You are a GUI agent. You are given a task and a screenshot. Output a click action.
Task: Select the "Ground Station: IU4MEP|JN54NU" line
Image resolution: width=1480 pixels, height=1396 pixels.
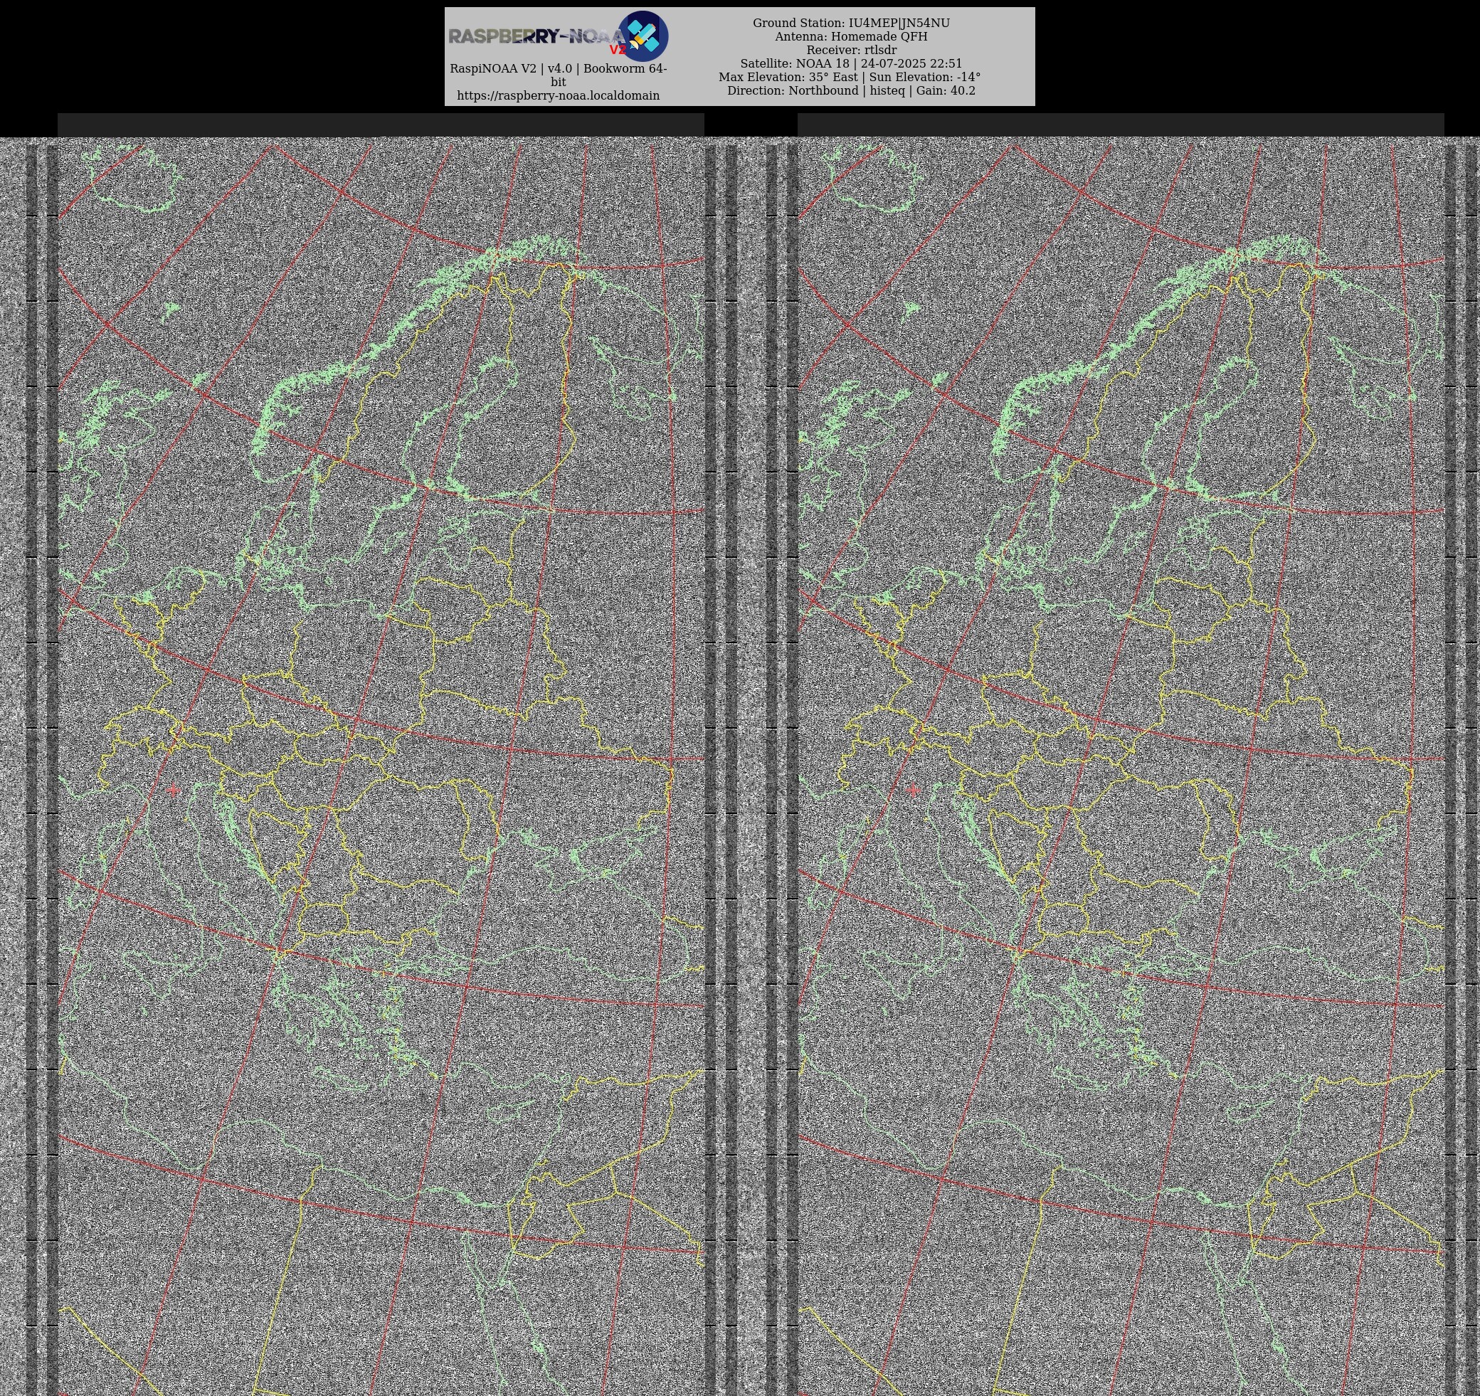851,23
